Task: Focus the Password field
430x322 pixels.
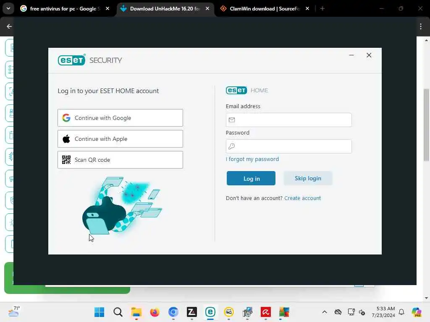Action: (x=288, y=146)
